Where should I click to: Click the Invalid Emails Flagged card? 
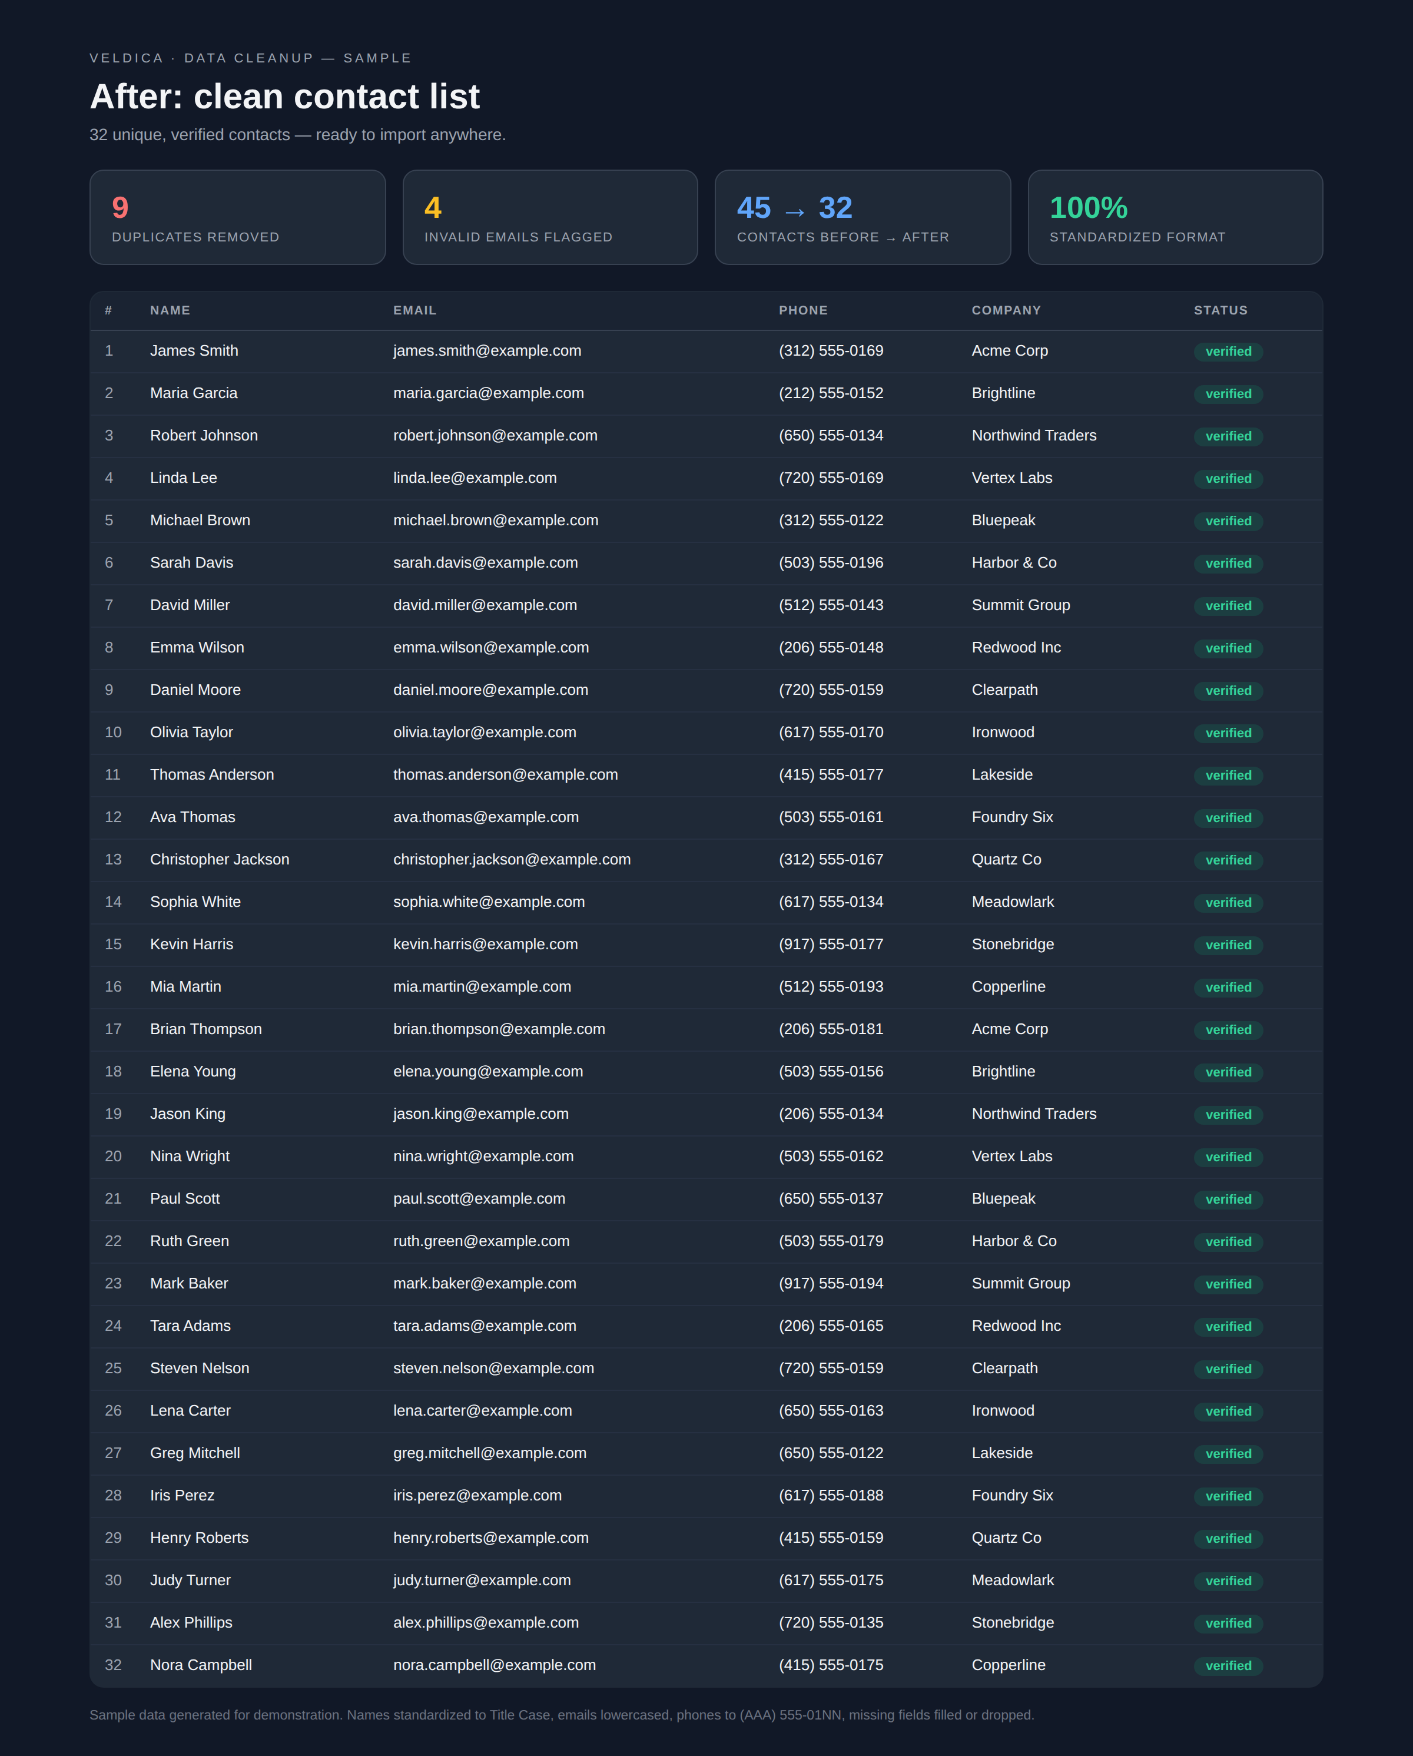[x=550, y=217]
